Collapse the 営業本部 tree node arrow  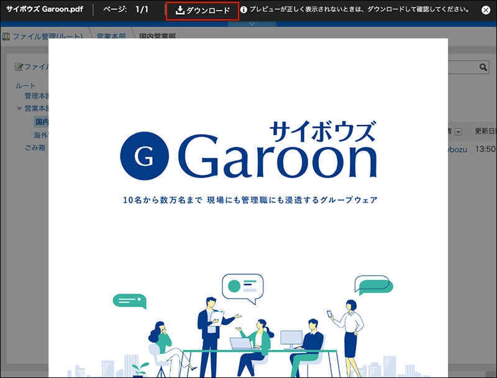(x=19, y=109)
